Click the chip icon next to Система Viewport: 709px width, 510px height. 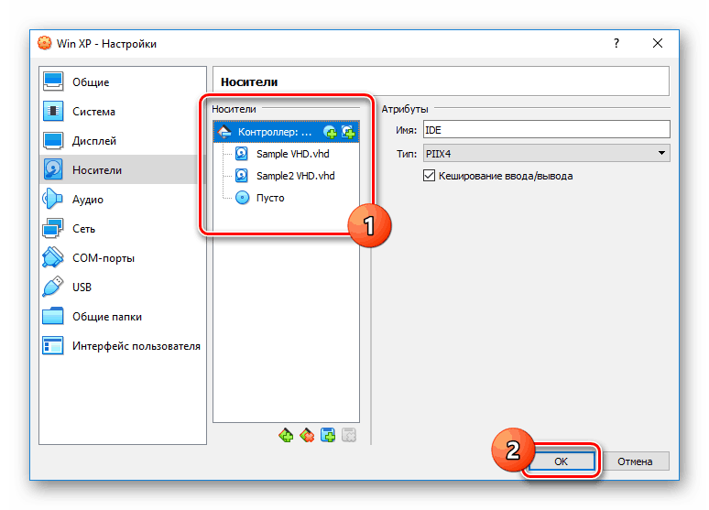coord(53,111)
